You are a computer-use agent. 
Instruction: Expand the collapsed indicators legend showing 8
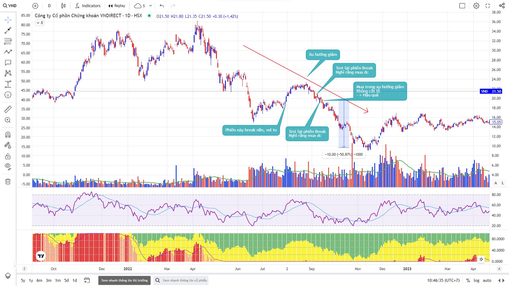[40, 23]
